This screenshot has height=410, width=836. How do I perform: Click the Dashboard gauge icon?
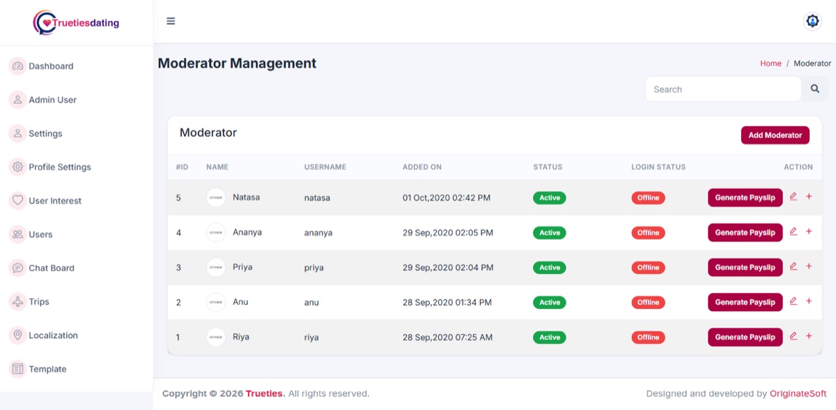point(17,66)
